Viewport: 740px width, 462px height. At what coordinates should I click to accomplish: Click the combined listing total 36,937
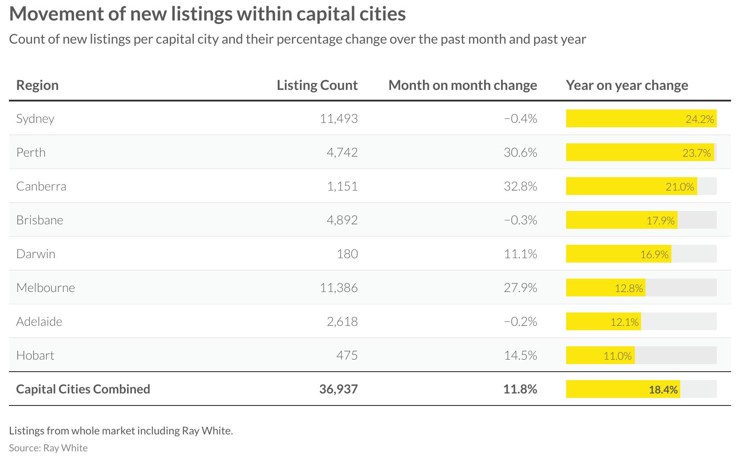click(x=338, y=389)
